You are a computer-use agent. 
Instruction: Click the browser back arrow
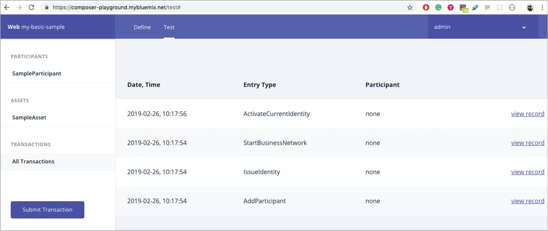coord(7,8)
